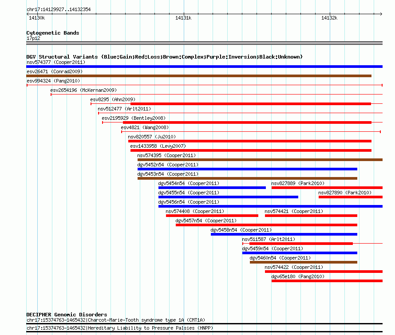Open esv1433958 (Levy2007) variant label
The height and width of the screenshot is (335, 395).
[x=158, y=146]
